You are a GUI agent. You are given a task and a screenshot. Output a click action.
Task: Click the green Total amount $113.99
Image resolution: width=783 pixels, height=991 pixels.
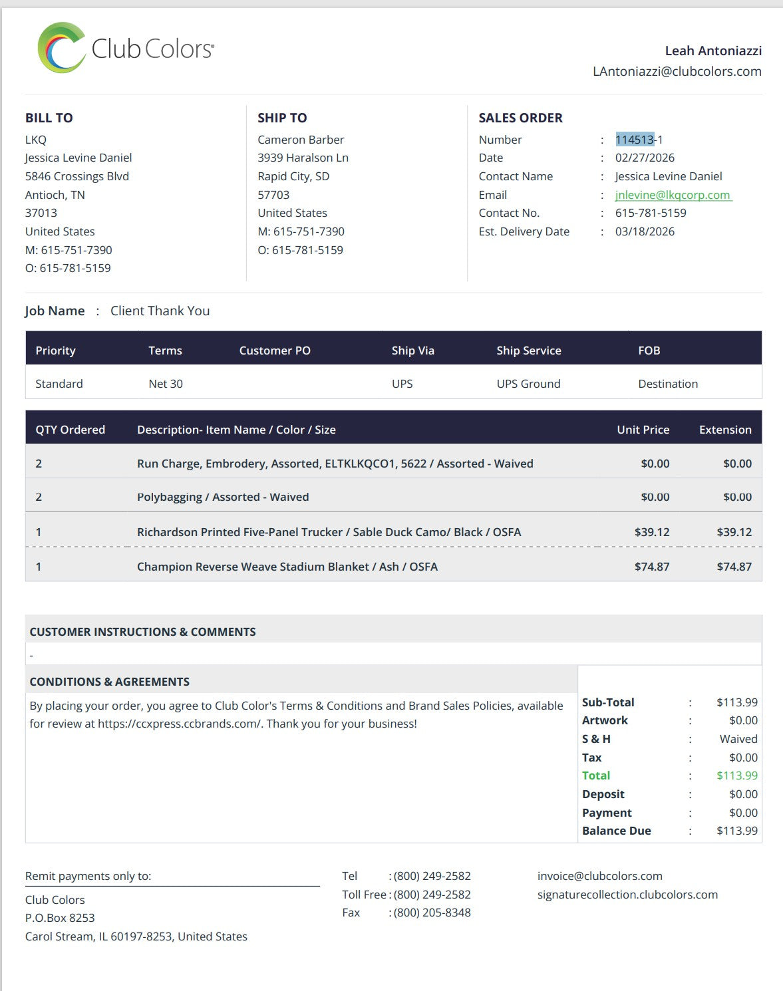tap(736, 776)
